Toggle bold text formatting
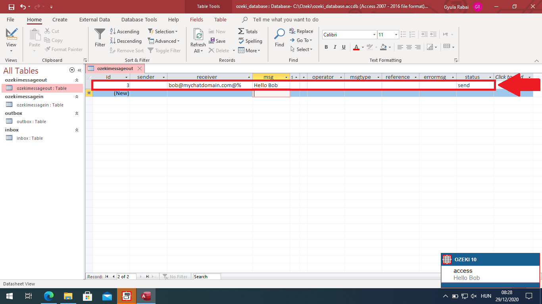Image resolution: width=542 pixels, height=304 pixels. click(x=326, y=47)
